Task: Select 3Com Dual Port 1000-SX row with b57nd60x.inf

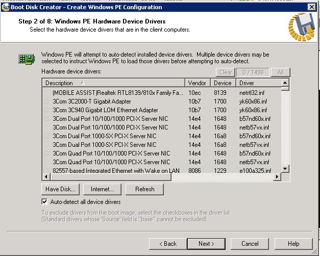Action: (x=162, y=136)
